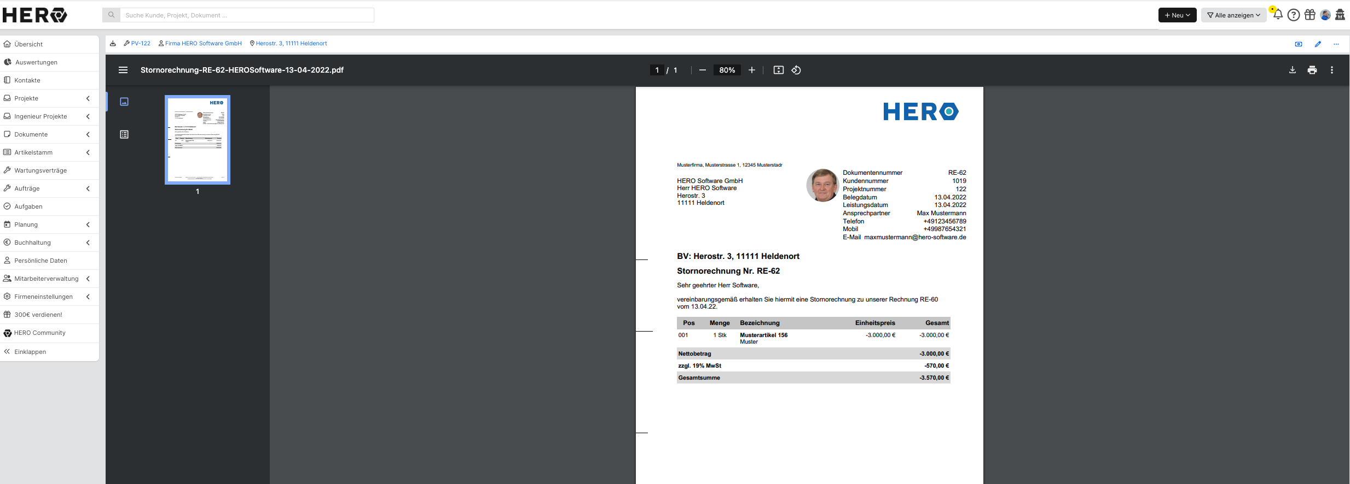Click the Mitarbeiterverwaltung people icon

pos(7,279)
